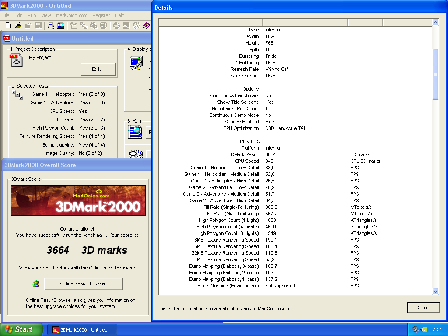This screenshot has width=448, height=336.
Task: Click the Project Description document icon
Action: (x=16, y=60)
